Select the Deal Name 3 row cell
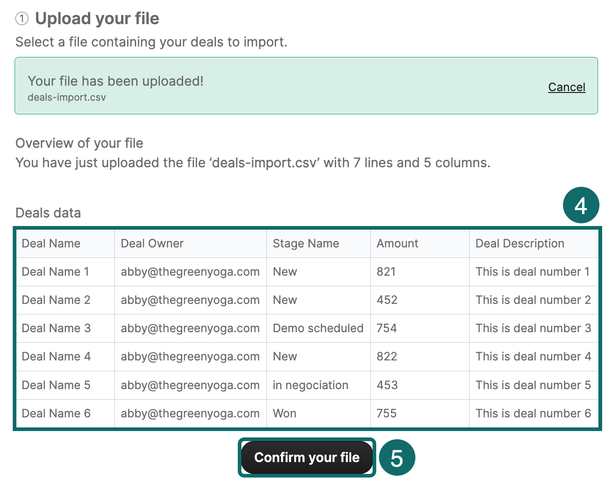Viewport: 614px width, 483px height. (x=56, y=328)
